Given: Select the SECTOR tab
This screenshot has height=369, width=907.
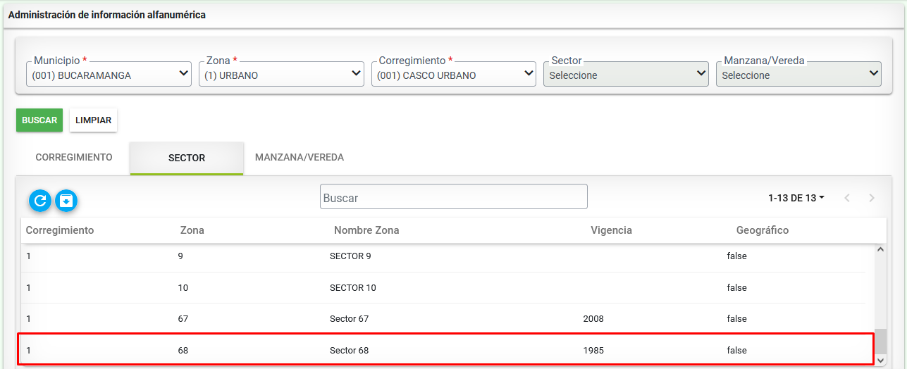Looking at the screenshot, I should (x=187, y=158).
